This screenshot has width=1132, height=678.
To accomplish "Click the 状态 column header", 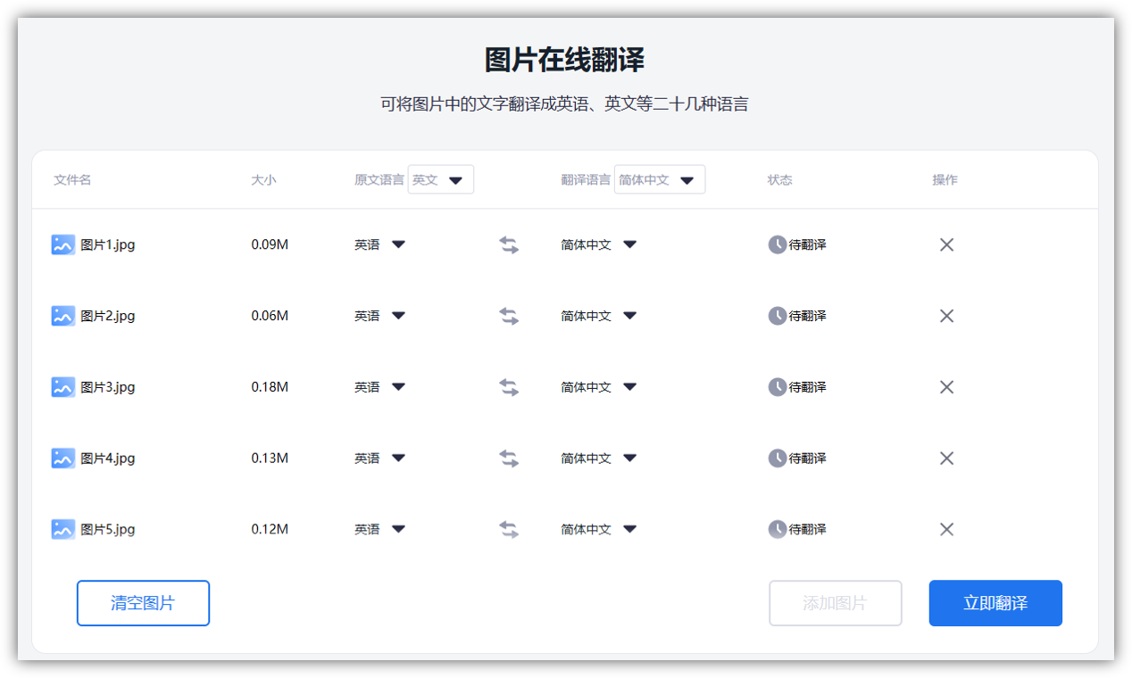I will (779, 180).
